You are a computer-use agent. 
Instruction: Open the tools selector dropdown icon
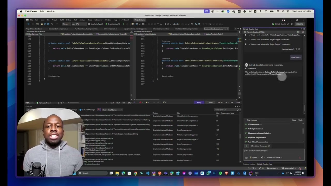[x=263, y=157]
